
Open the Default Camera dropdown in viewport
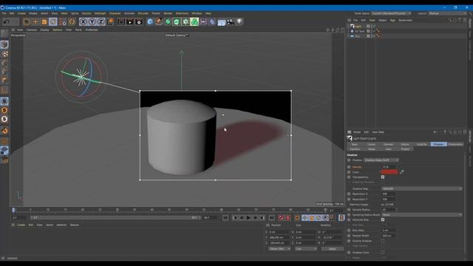pyautogui.click(x=177, y=35)
